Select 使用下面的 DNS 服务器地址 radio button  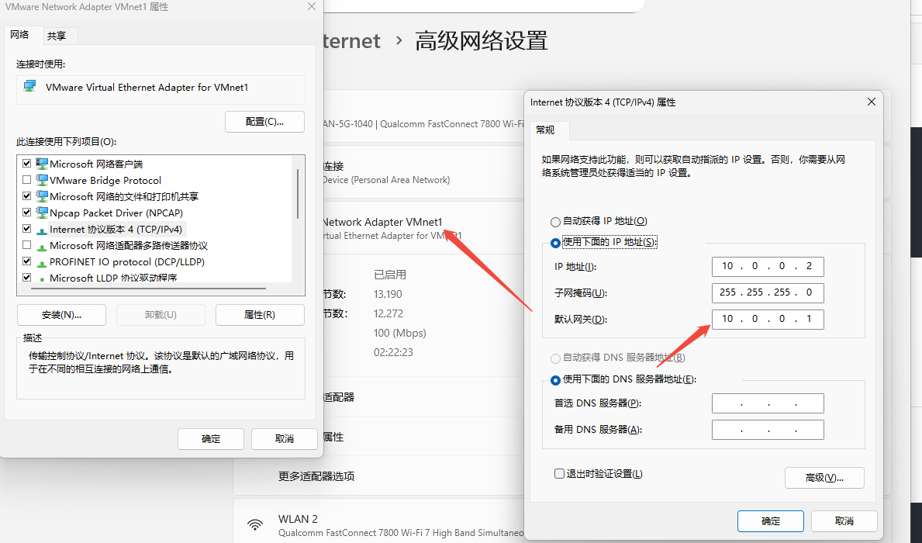pyautogui.click(x=555, y=380)
